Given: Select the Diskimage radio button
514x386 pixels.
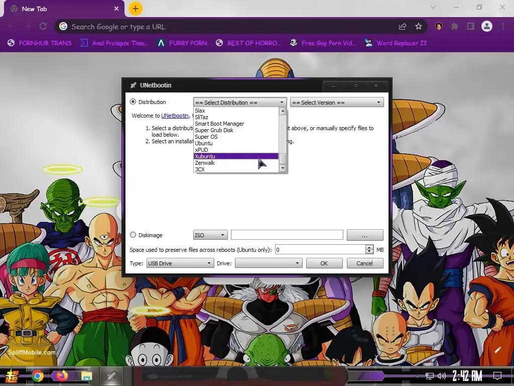Looking at the screenshot, I should [133, 235].
